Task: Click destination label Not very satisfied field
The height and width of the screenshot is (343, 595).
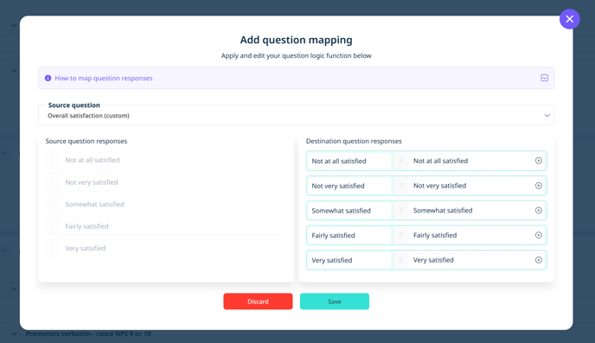Action: (349, 186)
